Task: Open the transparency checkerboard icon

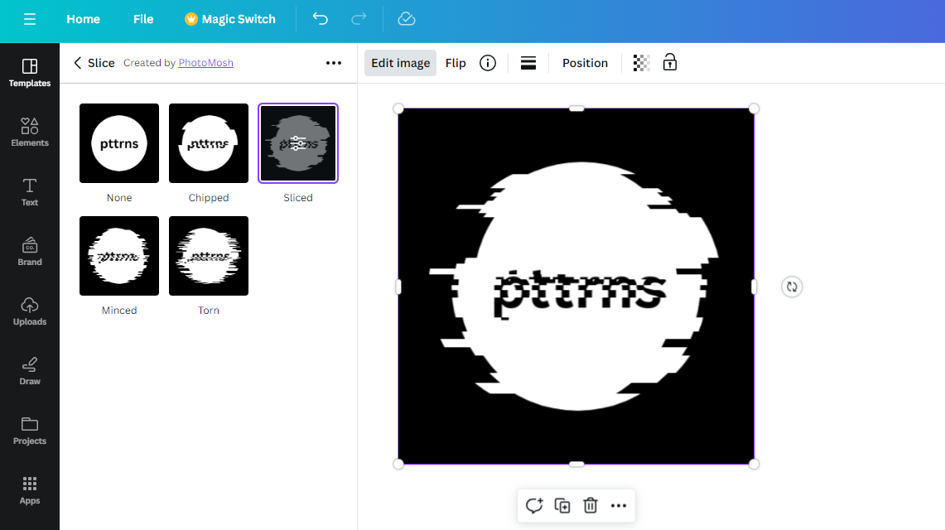Action: tap(641, 63)
